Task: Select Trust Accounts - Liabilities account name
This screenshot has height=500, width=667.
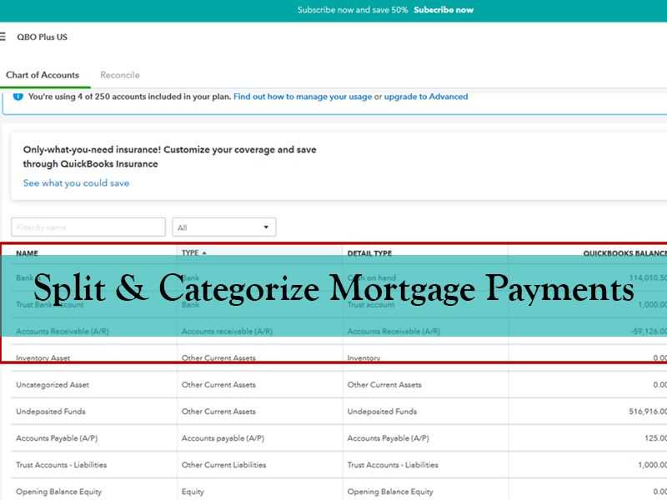Action: [x=61, y=465]
